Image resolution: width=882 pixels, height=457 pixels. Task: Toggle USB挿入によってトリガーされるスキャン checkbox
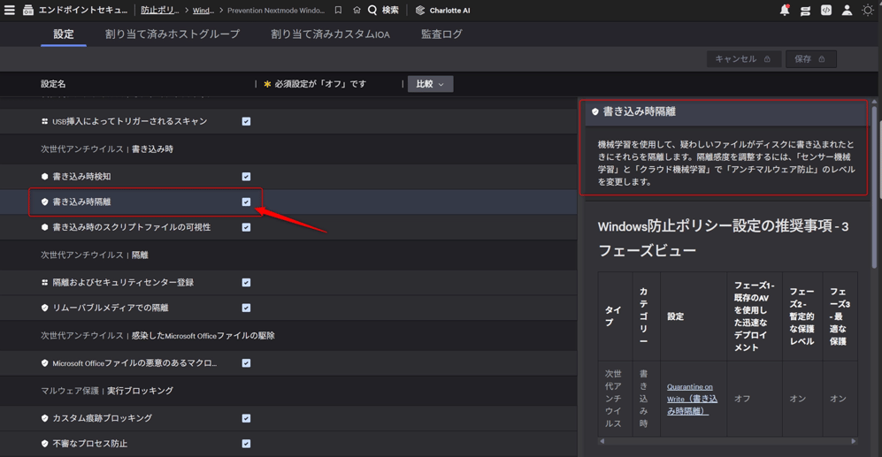(246, 121)
